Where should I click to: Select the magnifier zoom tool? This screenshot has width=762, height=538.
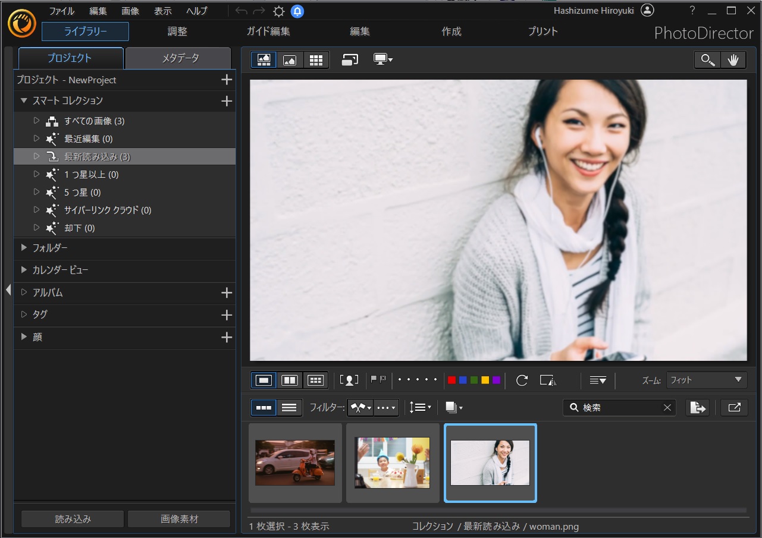pyautogui.click(x=707, y=60)
